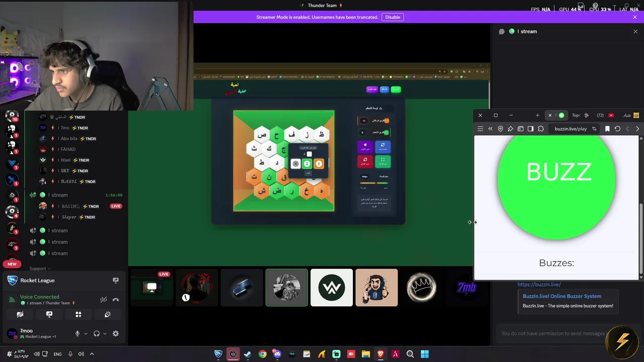Adjust the cell size slider in game panel
The image size is (644, 362).
click(375, 183)
